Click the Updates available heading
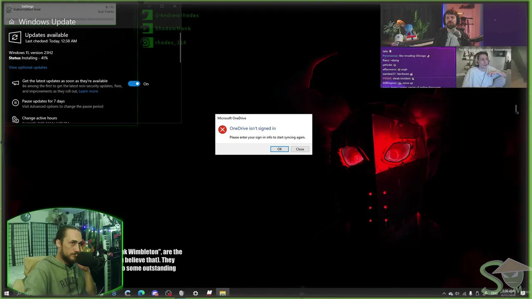 point(47,35)
